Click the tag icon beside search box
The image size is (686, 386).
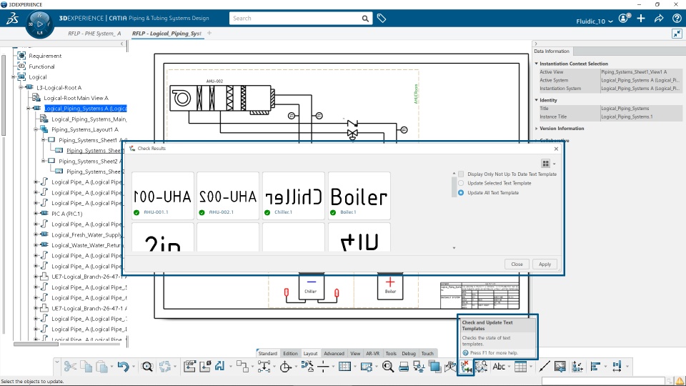382,19
